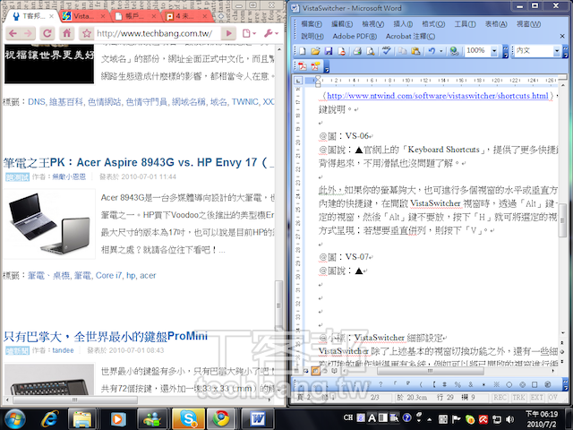The height and width of the screenshot is (430, 573).
Task: Open Chrome wrench settings menu
Action: pyautogui.click(x=269, y=33)
